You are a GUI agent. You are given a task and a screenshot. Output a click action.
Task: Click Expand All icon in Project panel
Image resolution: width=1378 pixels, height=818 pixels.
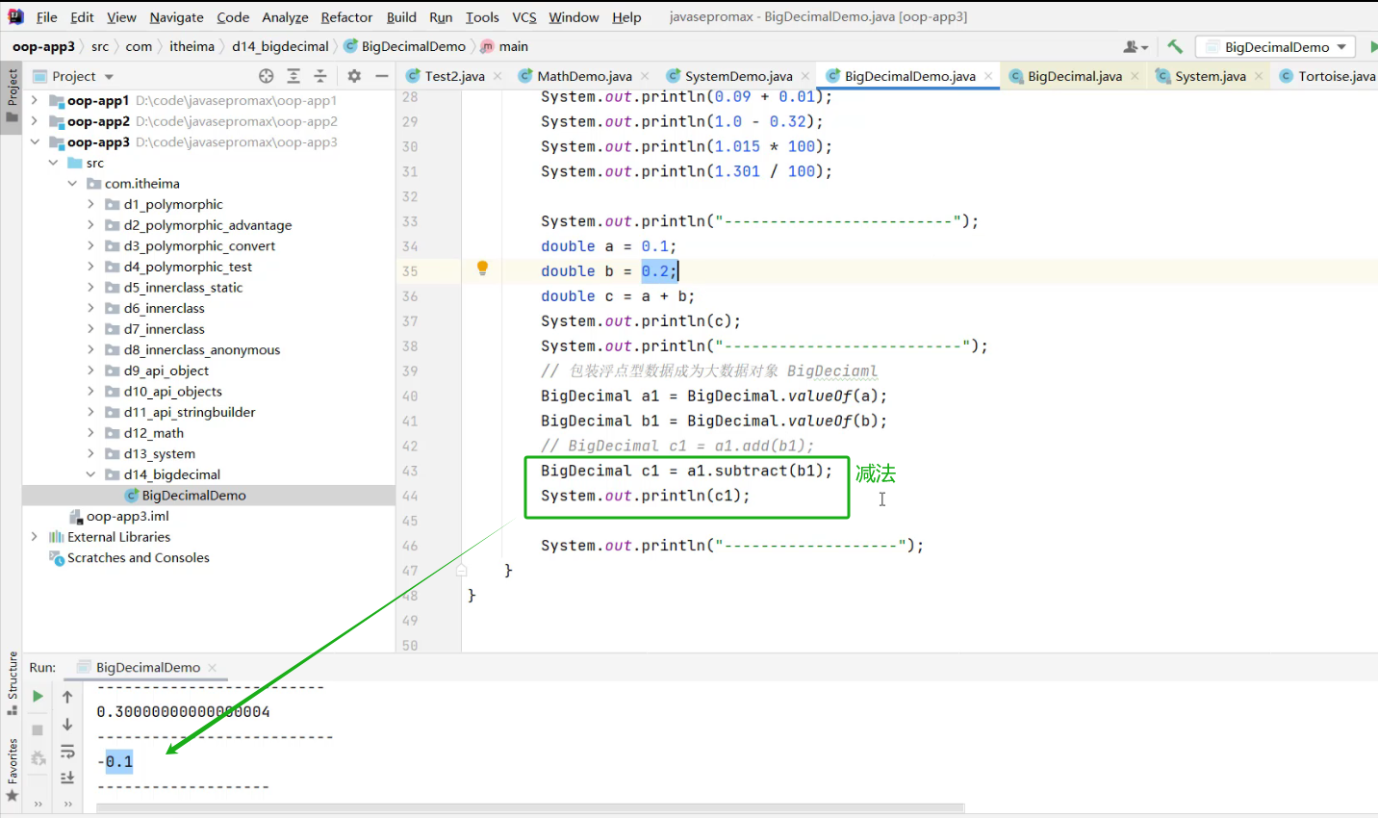click(x=293, y=76)
